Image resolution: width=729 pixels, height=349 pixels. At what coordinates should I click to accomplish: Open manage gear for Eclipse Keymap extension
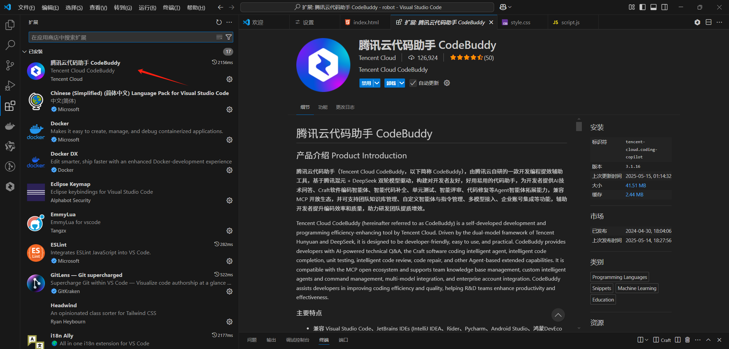point(230,200)
